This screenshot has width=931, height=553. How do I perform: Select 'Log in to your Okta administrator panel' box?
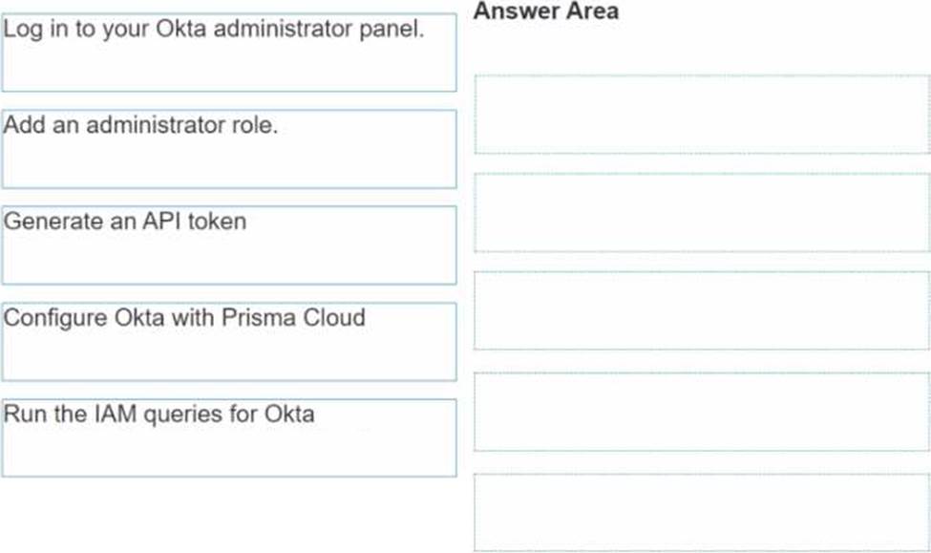tap(229, 53)
